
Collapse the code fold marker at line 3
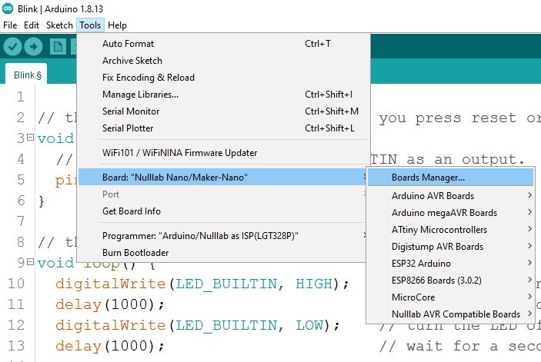(30, 138)
